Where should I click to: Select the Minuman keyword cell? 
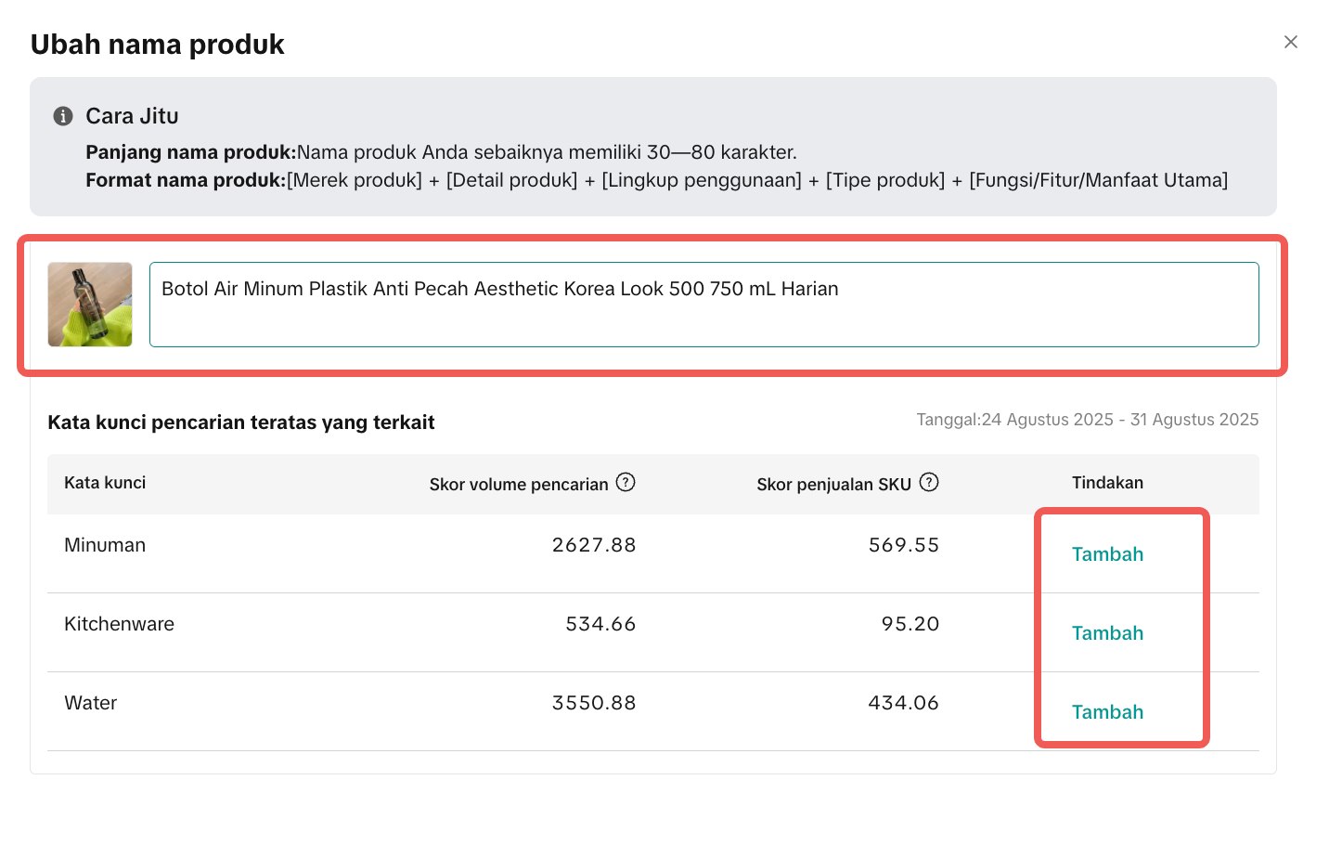pyautogui.click(x=105, y=545)
